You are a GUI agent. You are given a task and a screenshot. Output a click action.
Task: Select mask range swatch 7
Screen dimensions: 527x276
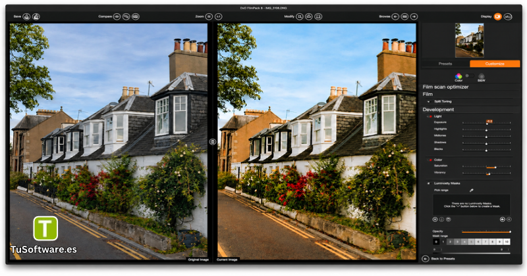click(x=485, y=241)
